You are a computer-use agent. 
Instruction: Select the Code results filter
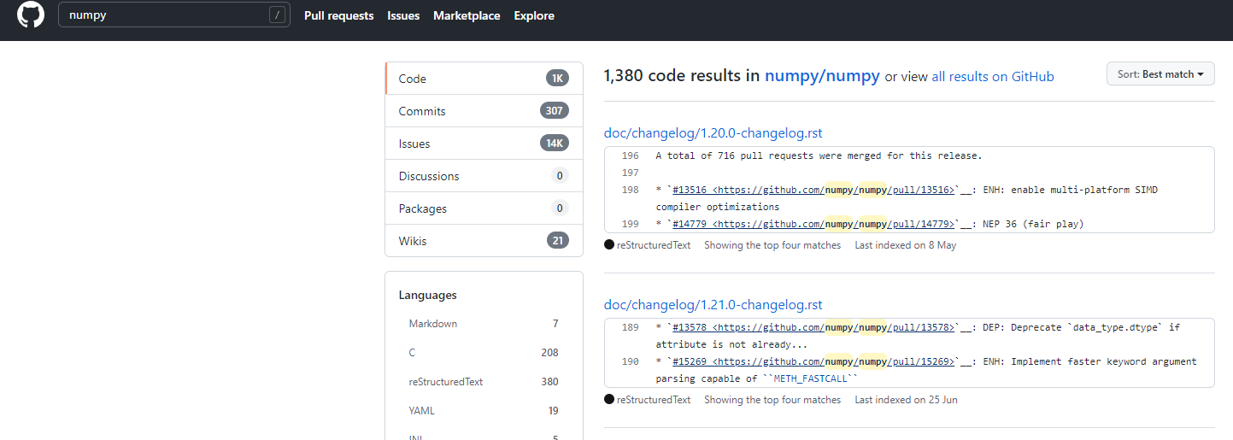(x=484, y=79)
